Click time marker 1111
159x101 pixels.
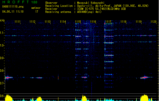pyautogui.click(x=17, y=22)
